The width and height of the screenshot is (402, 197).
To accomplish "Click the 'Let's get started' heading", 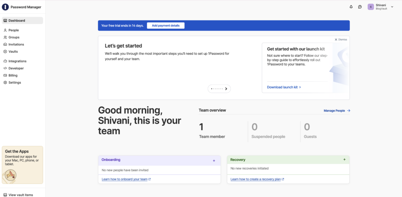I will (x=123, y=46).
